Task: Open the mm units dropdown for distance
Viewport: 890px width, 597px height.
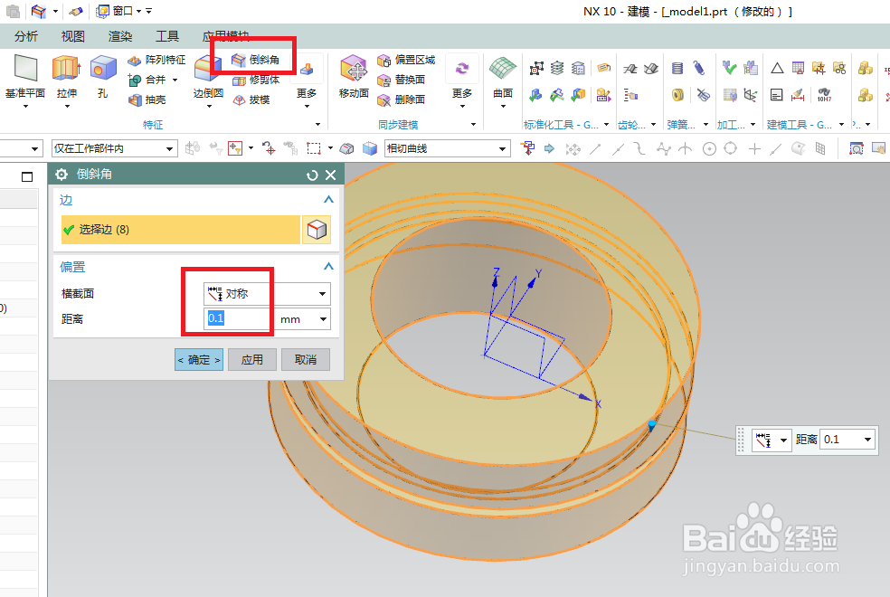Action: click(x=323, y=319)
